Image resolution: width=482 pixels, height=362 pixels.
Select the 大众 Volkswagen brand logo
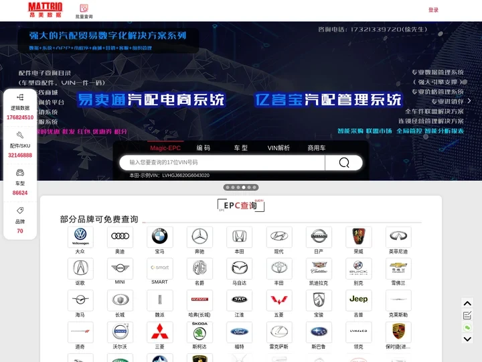(80, 237)
